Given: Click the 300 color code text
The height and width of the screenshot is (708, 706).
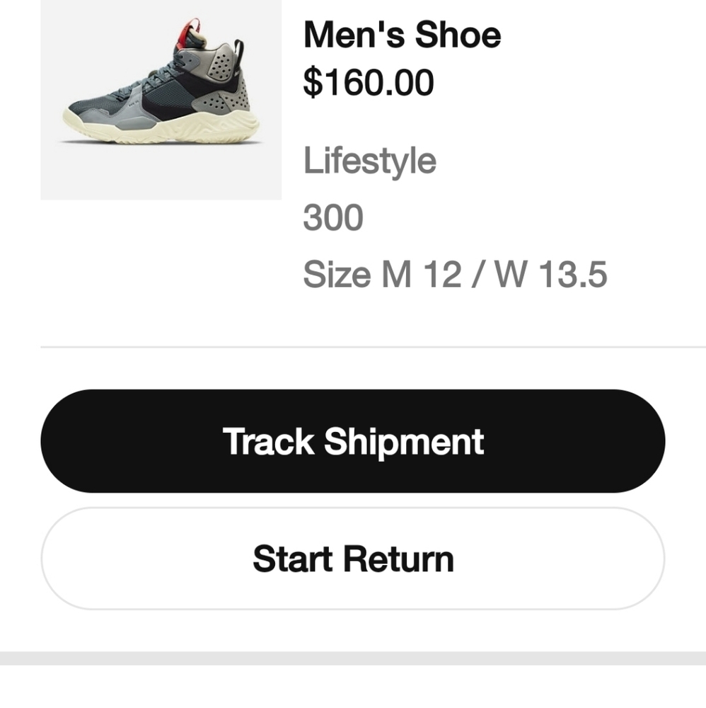Looking at the screenshot, I should [333, 217].
